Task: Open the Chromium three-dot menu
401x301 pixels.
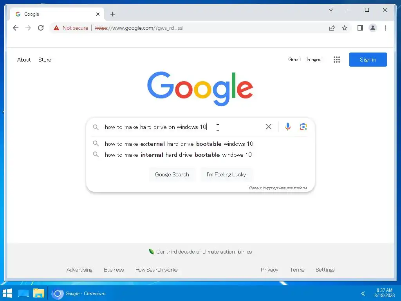Action: click(385, 28)
